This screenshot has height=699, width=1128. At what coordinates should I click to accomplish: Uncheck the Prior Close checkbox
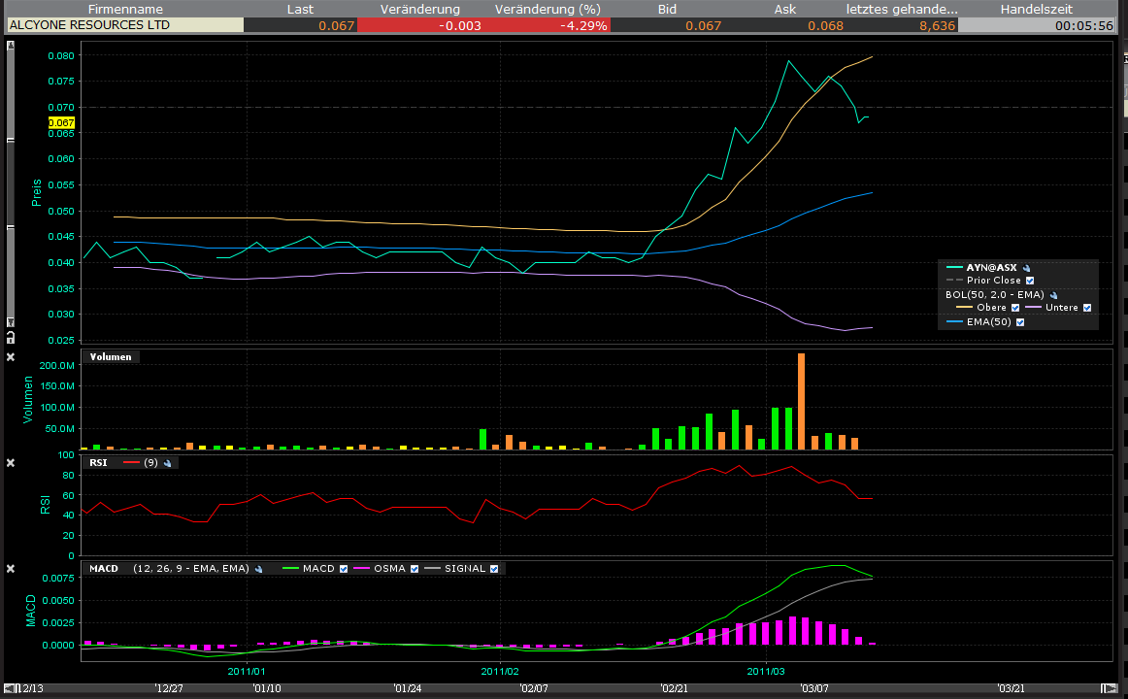pos(1030,281)
